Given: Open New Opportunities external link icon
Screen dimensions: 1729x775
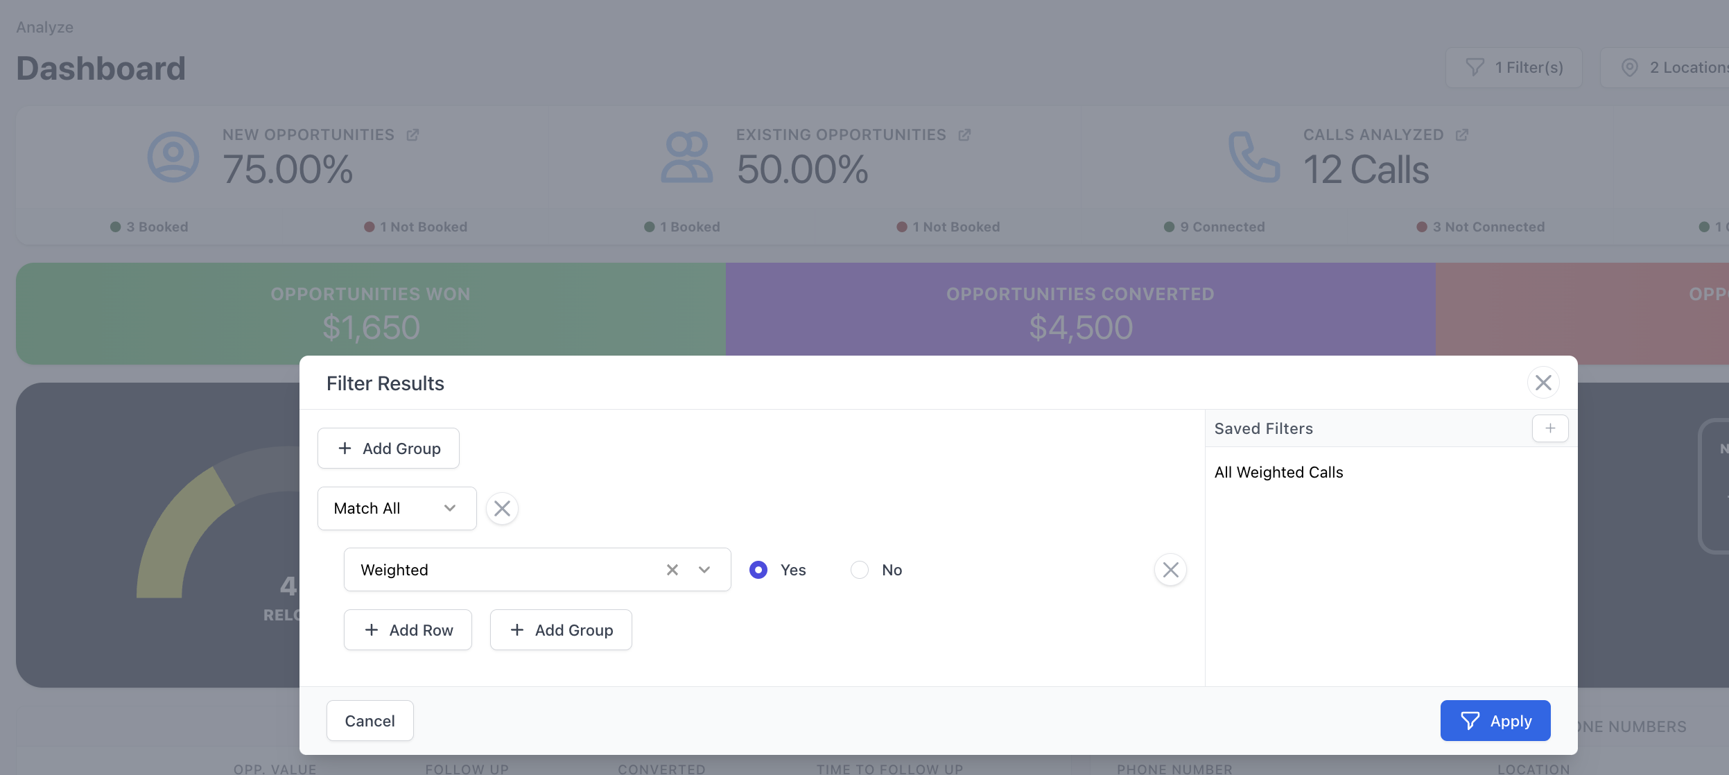Looking at the screenshot, I should [412, 135].
